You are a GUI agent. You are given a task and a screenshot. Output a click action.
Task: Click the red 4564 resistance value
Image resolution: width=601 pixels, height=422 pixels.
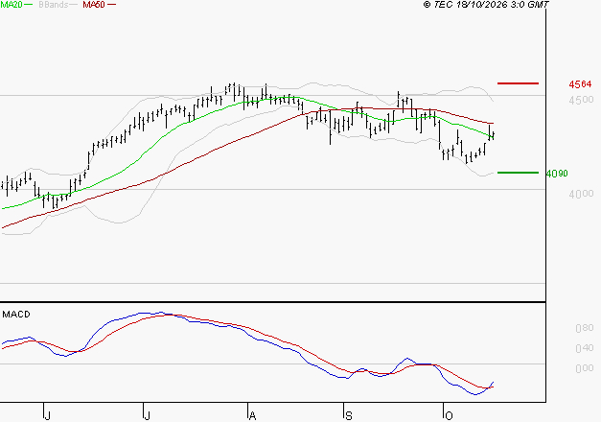[580, 84]
